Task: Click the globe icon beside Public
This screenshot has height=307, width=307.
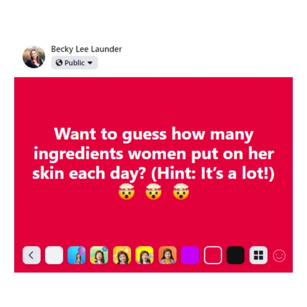Action: click(x=59, y=63)
